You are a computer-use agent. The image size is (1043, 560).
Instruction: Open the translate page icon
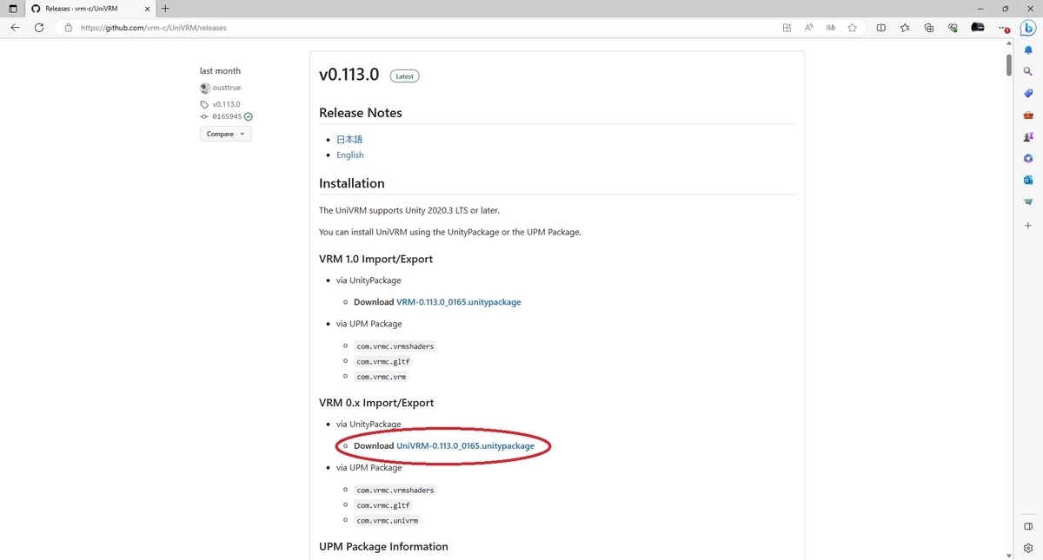pos(830,28)
